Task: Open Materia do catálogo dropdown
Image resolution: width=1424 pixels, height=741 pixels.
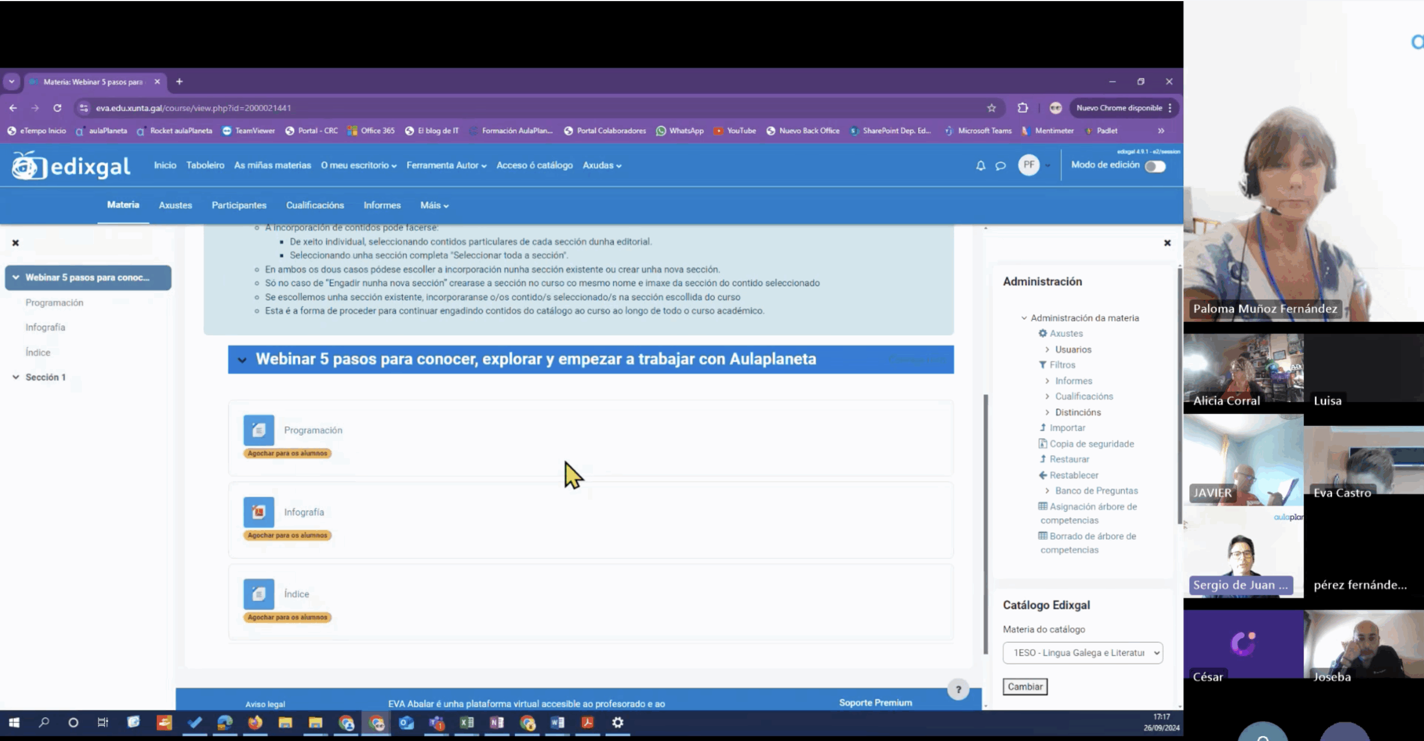Action: 1082,653
